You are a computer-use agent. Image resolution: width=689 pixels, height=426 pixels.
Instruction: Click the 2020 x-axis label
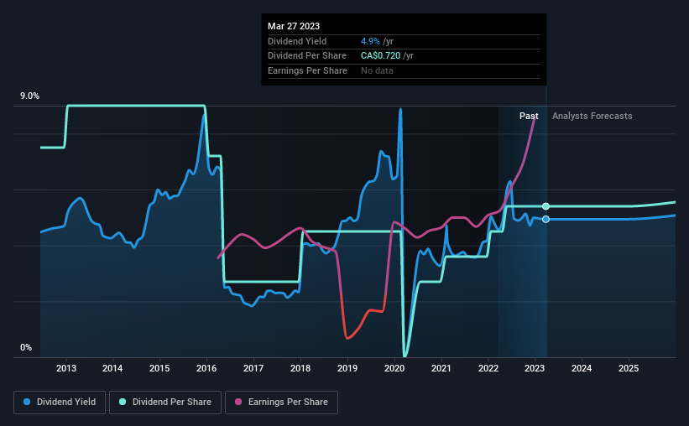(394, 368)
